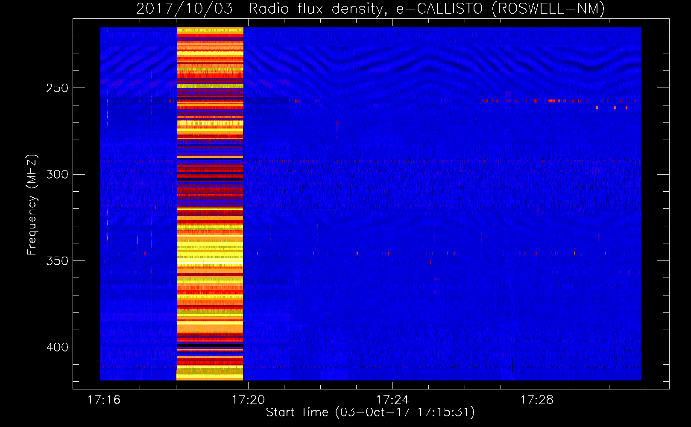Click the 17:16 time tick label
691x427 pixels.
(104, 400)
